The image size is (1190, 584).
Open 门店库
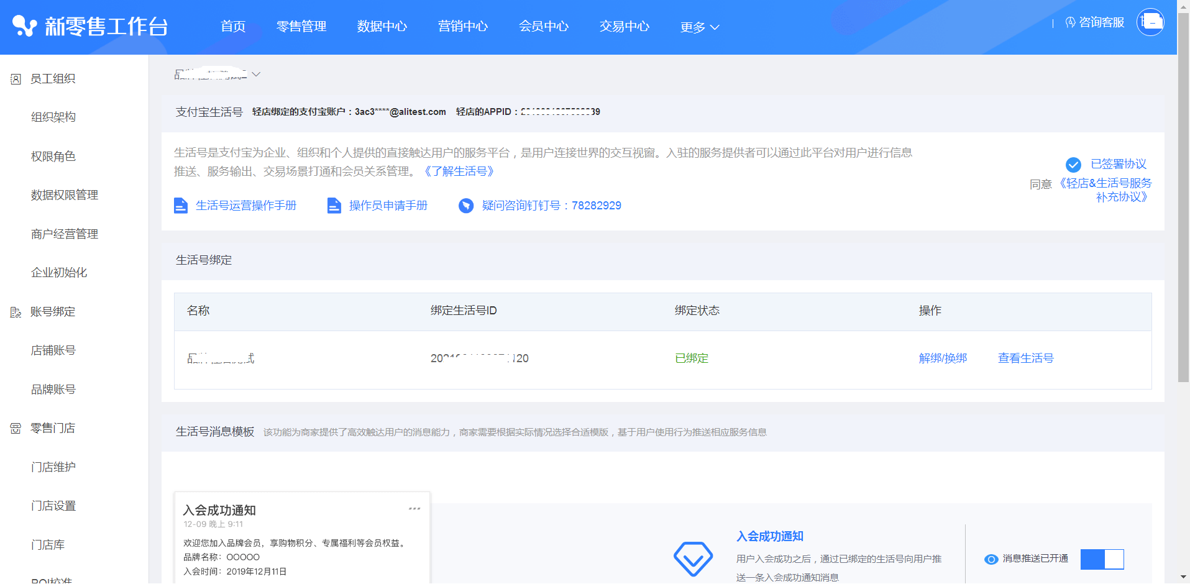(x=48, y=545)
